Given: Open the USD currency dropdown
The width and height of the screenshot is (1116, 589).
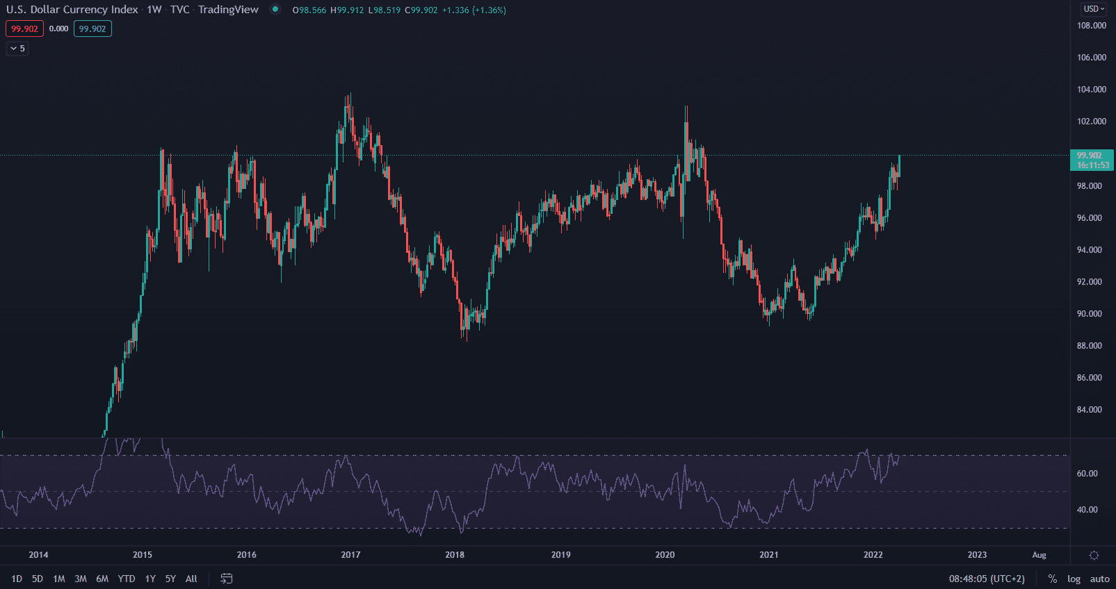Looking at the screenshot, I should coord(1093,9).
